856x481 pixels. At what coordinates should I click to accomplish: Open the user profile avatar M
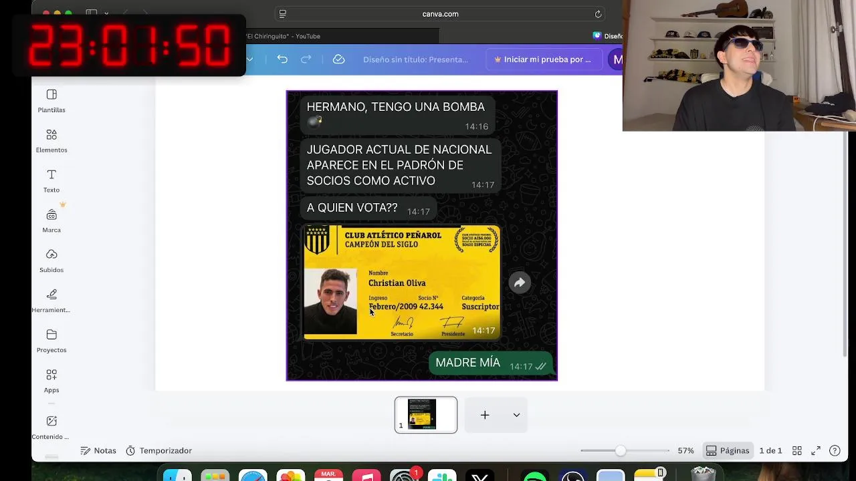tap(617, 59)
